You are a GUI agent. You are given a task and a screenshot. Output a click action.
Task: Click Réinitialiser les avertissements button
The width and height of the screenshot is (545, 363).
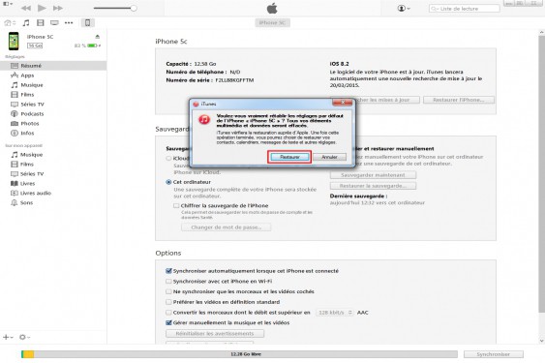tap(215, 333)
